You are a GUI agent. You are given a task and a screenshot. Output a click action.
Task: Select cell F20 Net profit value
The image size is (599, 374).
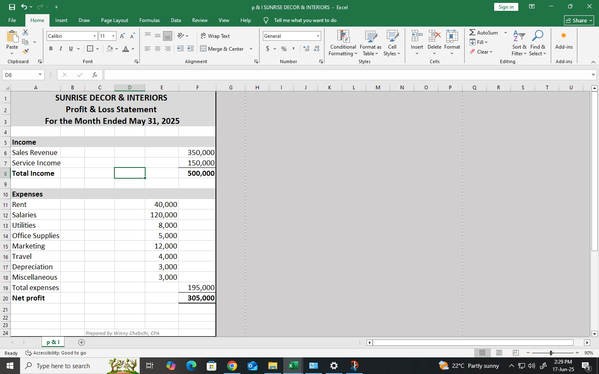[x=197, y=298]
